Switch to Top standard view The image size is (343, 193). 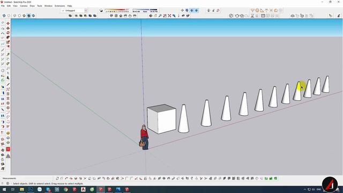(116, 16)
